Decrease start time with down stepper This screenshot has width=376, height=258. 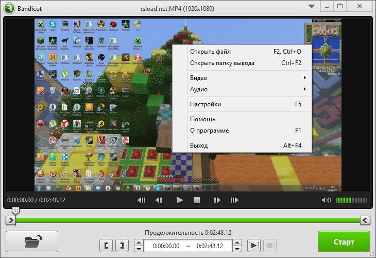pos(139,249)
